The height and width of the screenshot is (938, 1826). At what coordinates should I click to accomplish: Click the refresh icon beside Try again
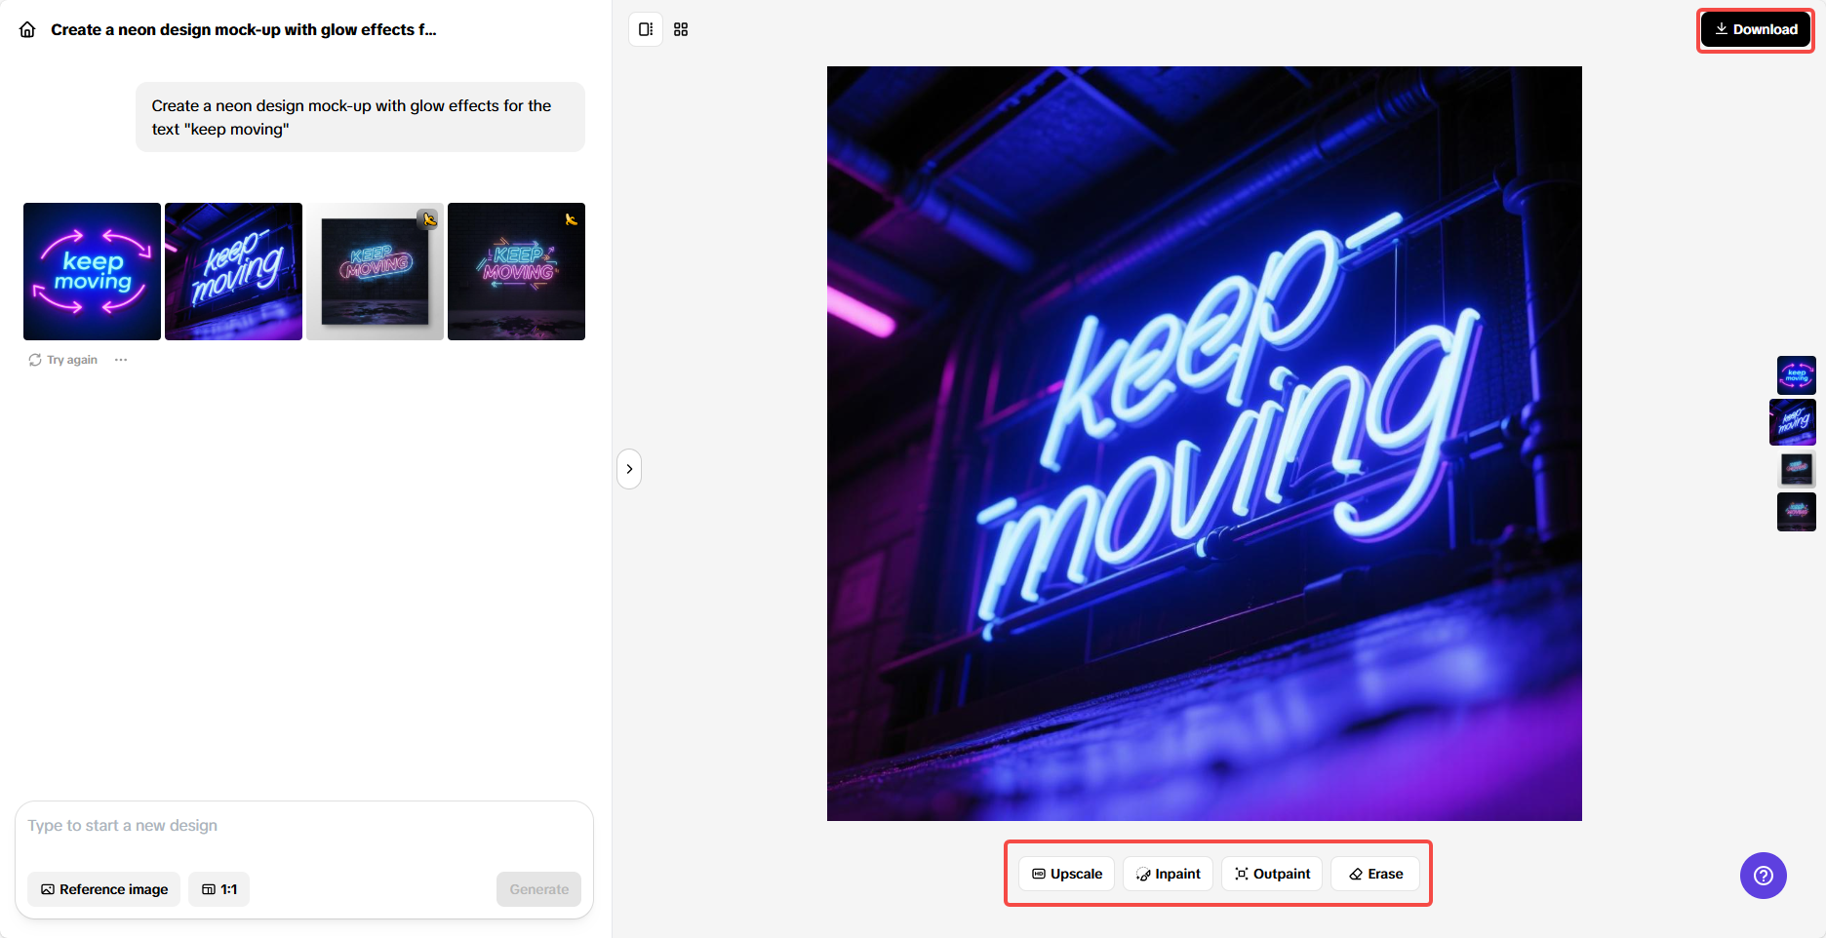point(35,359)
